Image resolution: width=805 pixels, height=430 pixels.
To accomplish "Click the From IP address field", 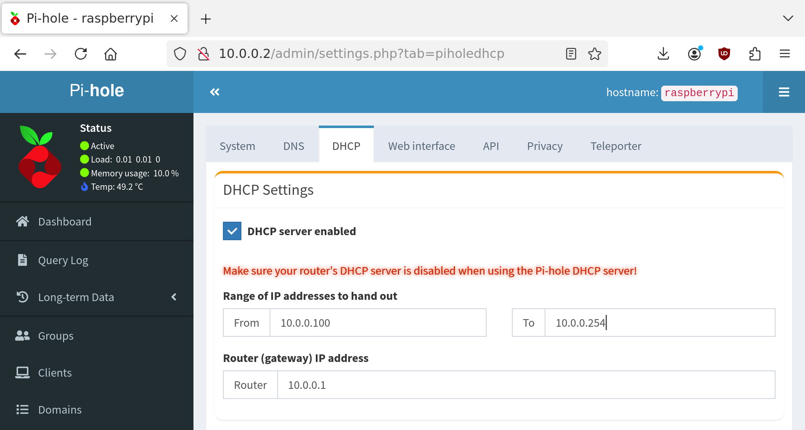I will (x=378, y=322).
